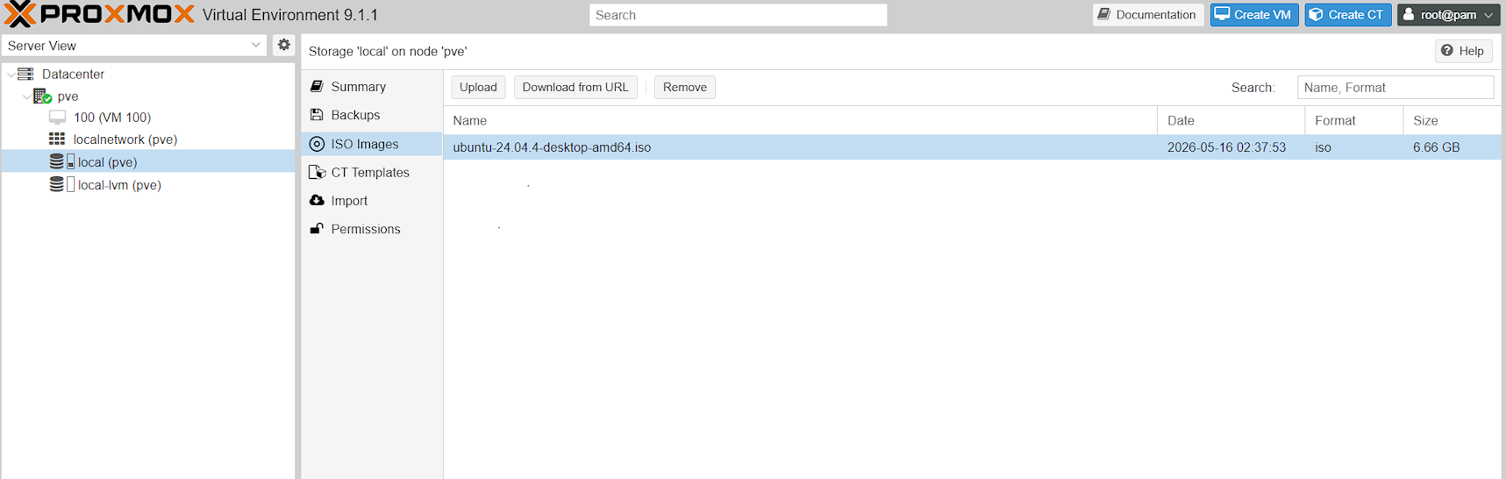Click the root@pam user icon
Image resolution: width=1506 pixels, height=479 pixels.
point(1409,14)
